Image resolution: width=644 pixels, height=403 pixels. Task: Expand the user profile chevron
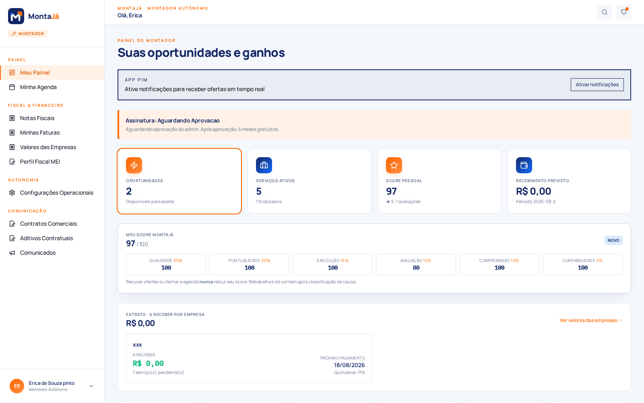(91, 386)
